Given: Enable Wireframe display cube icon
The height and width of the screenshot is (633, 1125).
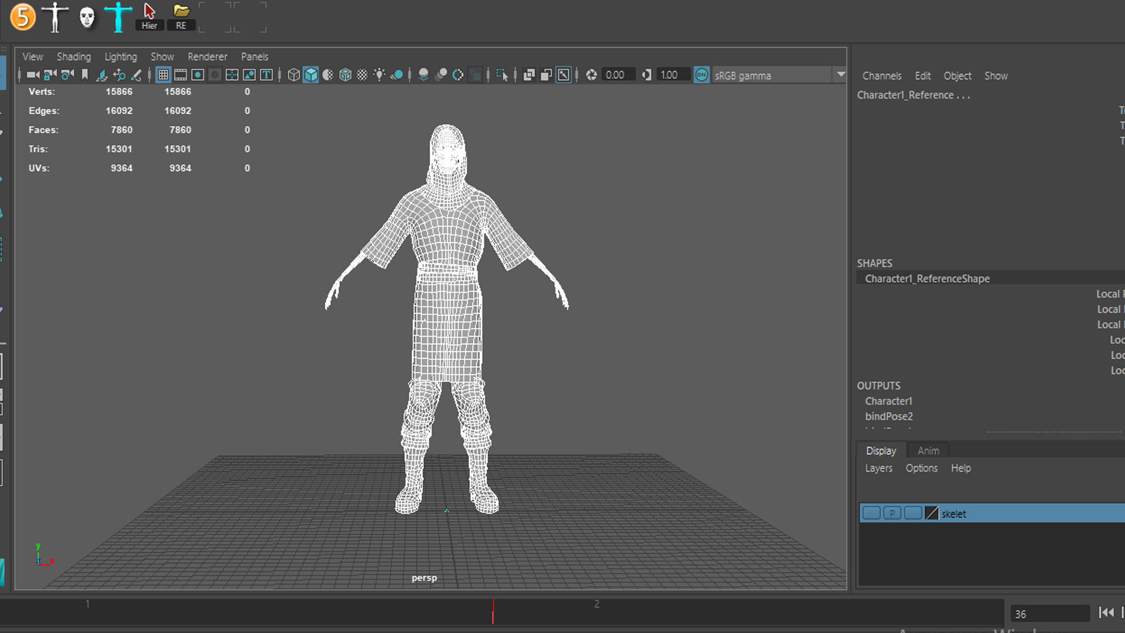Looking at the screenshot, I should tap(294, 75).
